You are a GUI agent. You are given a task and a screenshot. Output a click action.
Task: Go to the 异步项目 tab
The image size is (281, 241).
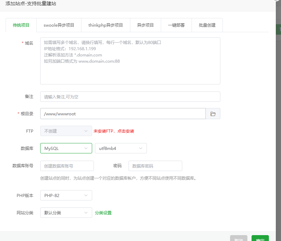pyautogui.click(x=146, y=25)
